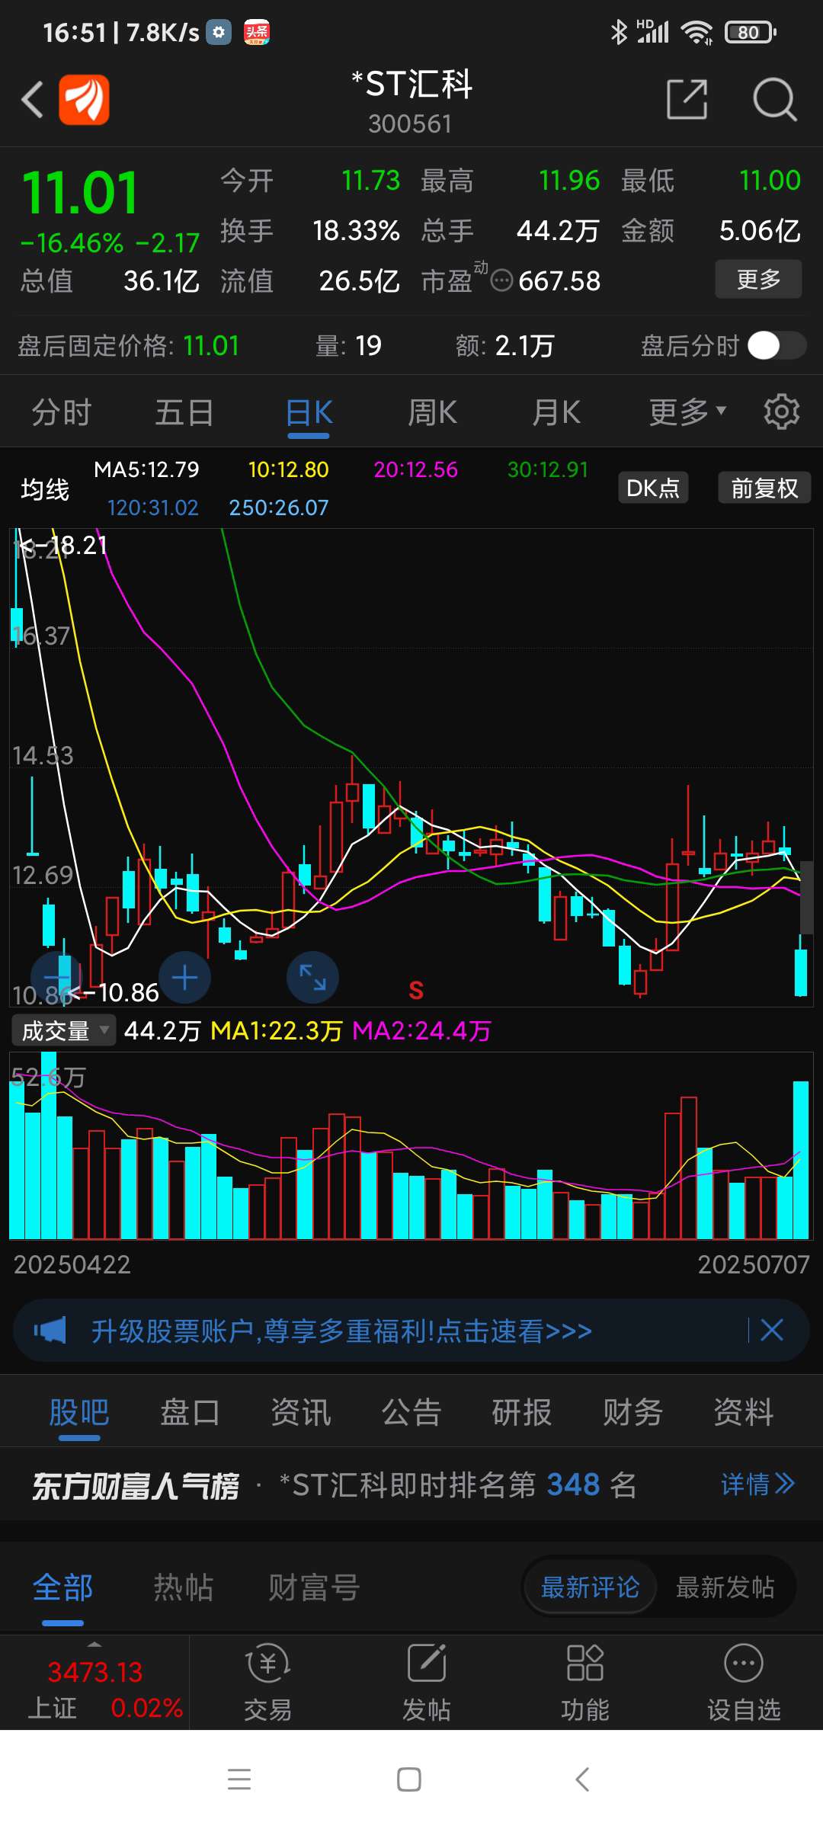Zoom out chart with minus button
Image resolution: width=823 pixels, height=1829 pixels.
(56, 978)
